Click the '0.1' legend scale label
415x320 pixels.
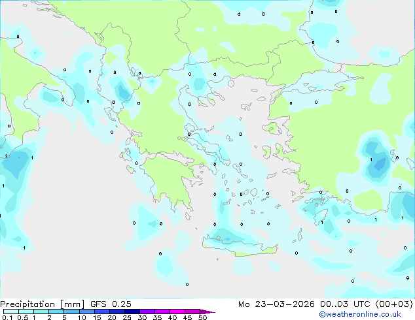pos(7,317)
